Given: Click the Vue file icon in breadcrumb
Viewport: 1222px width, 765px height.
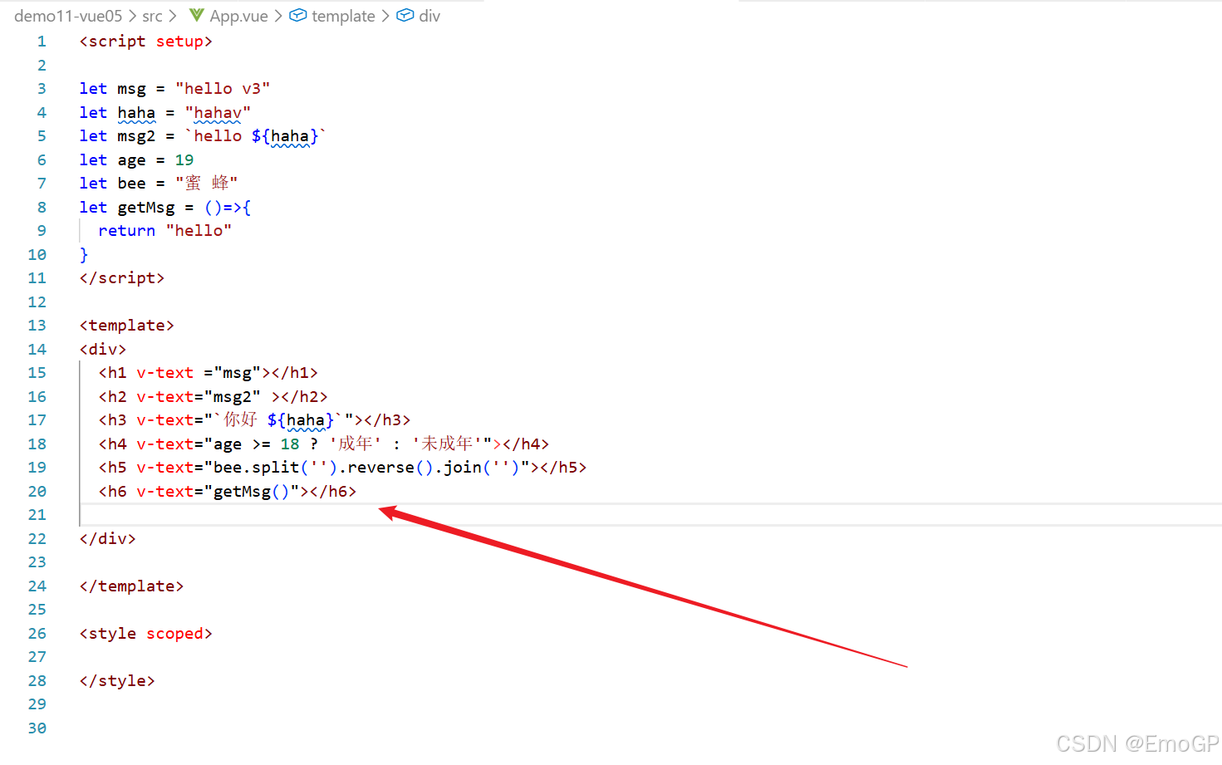Looking at the screenshot, I should pos(197,15).
